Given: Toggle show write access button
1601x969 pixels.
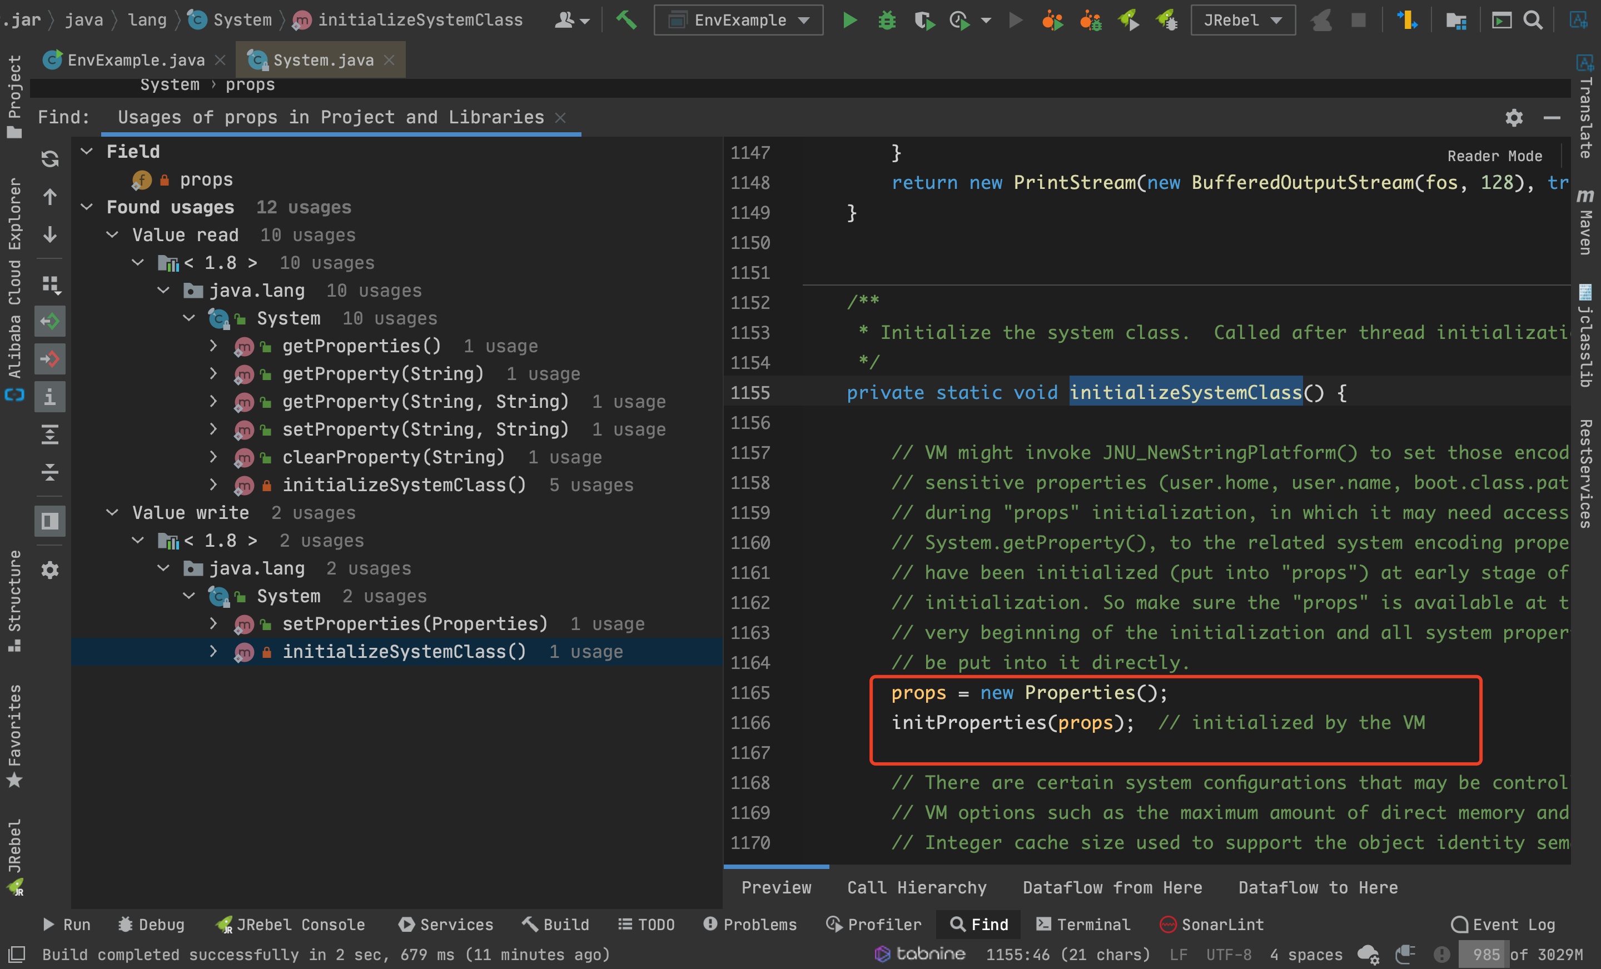Looking at the screenshot, I should (50, 358).
